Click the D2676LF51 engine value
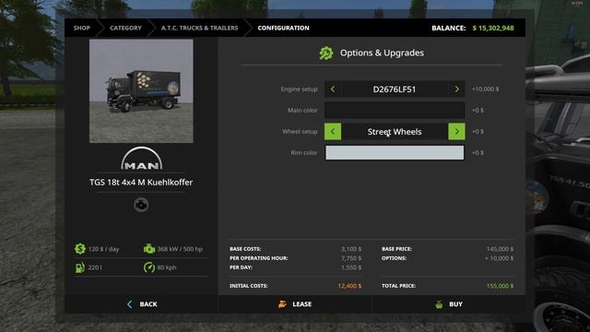 click(x=395, y=89)
